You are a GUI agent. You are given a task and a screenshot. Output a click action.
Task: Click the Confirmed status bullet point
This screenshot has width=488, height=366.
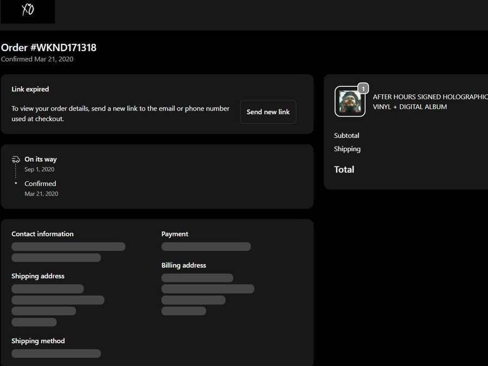coord(16,183)
